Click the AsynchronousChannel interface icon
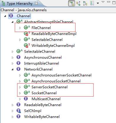The image size is (116, 123). (x=18, y=57)
